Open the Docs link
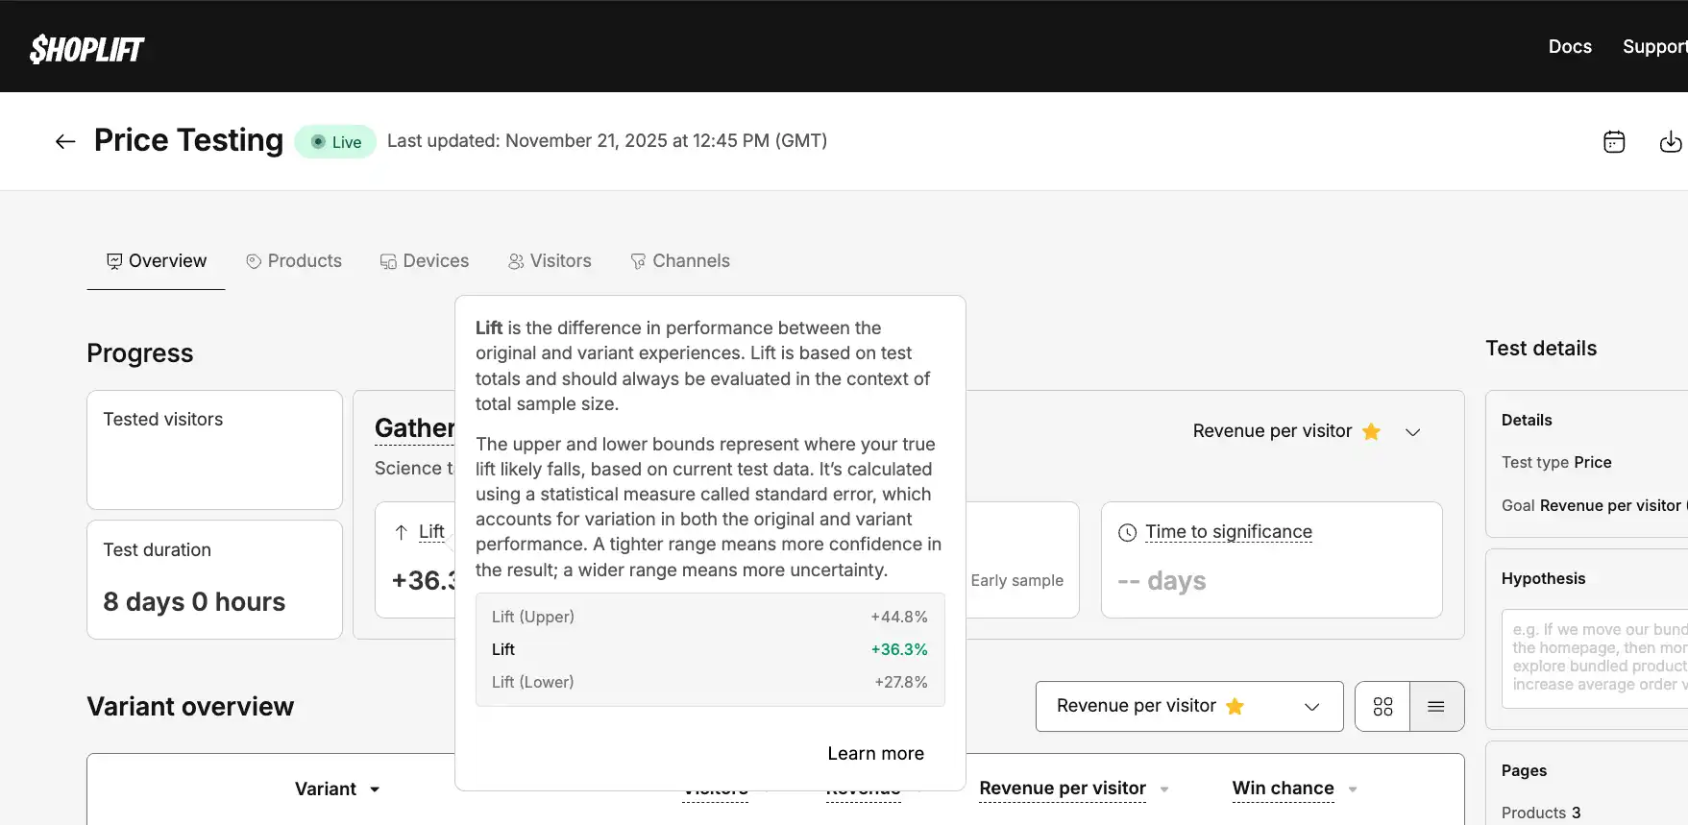Image resolution: width=1688 pixels, height=825 pixels. [x=1569, y=46]
